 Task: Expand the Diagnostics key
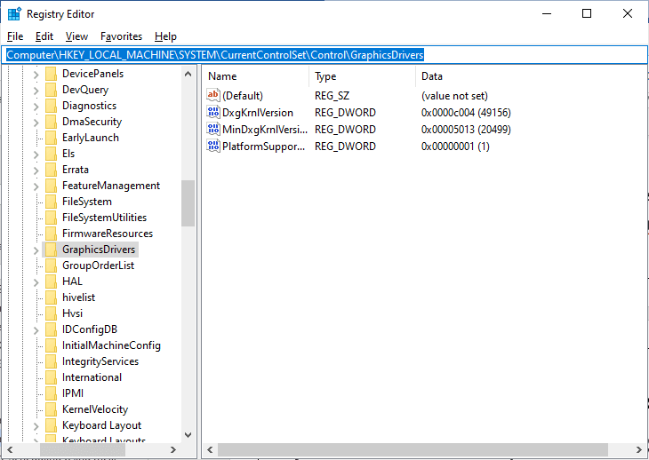point(36,107)
